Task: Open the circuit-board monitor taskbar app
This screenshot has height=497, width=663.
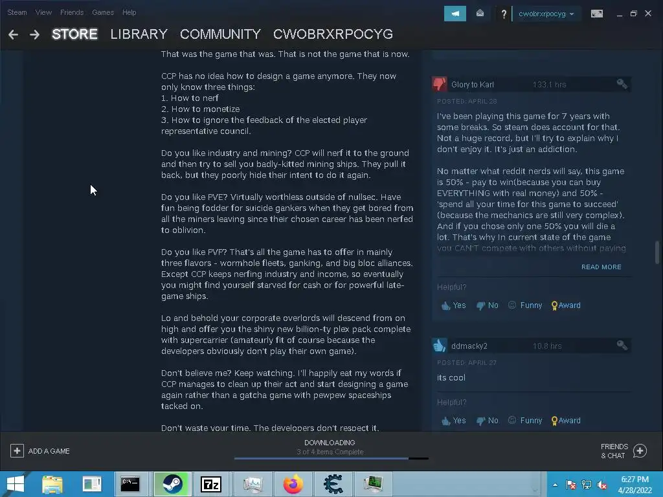Action: (374, 484)
